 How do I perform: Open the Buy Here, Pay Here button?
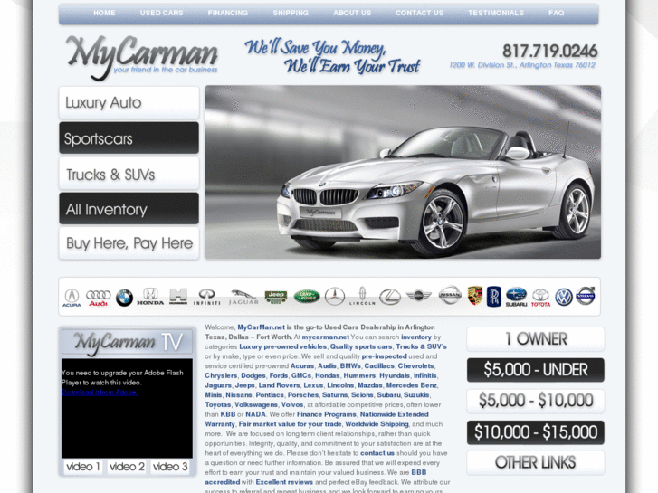pos(129,243)
